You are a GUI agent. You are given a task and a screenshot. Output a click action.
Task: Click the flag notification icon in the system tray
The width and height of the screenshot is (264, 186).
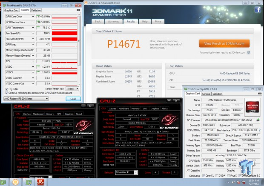(x=238, y=182)
